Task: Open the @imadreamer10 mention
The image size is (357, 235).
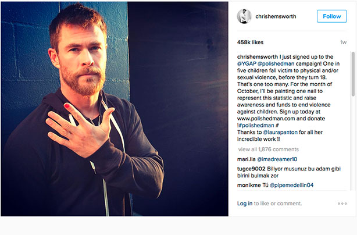Action: pos(277,159)
